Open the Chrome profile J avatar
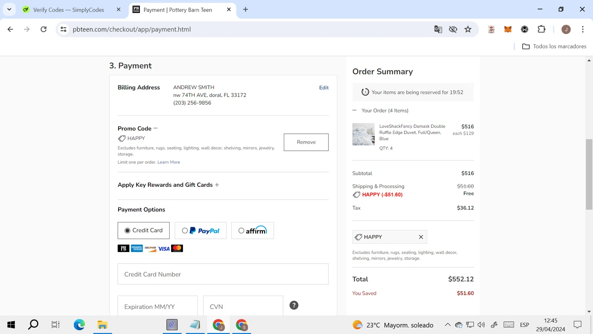 point(566,29)
